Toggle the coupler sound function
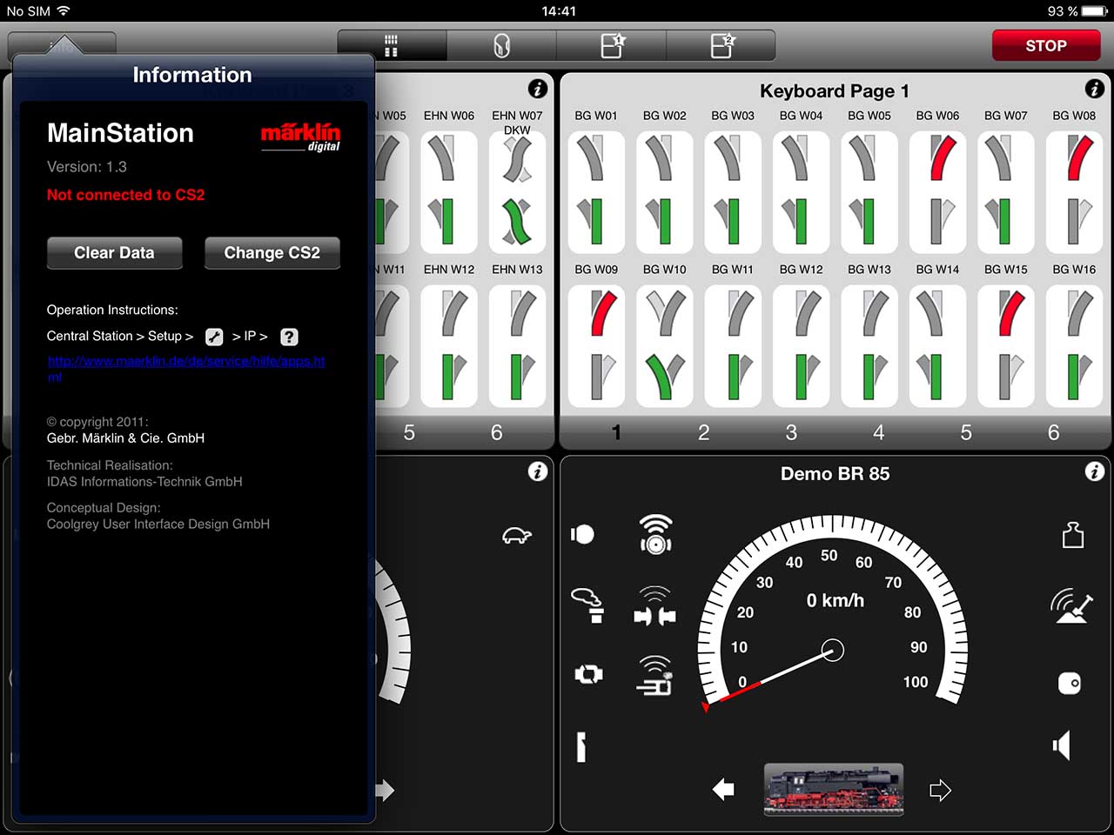 point(654,606)
